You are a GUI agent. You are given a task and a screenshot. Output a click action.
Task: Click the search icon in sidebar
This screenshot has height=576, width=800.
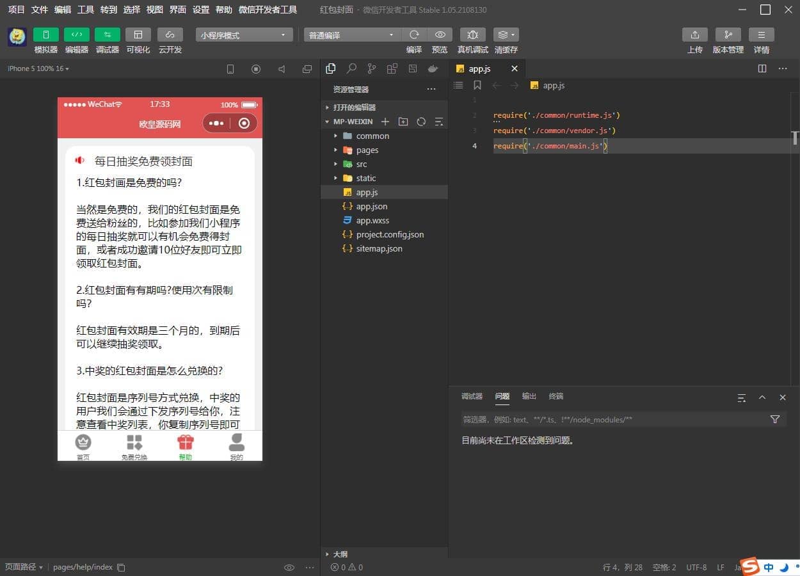tap(351, 68)
